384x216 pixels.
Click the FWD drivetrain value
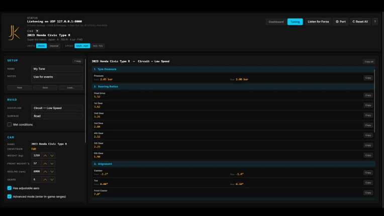coord(34,149)
